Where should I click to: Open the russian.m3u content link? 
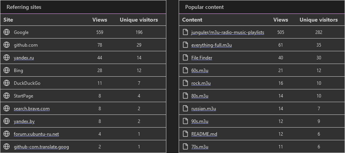204,109
